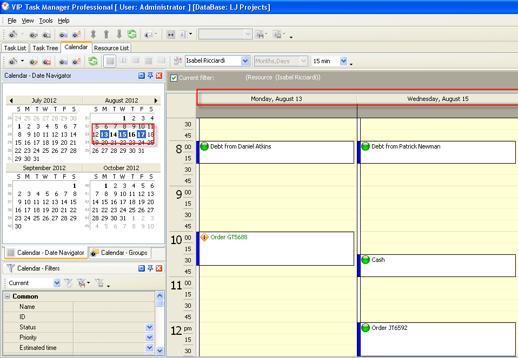Viewport: 518px width, 358px height.
Task: Switch to the Task Tree tab
Action: (45, 48)
